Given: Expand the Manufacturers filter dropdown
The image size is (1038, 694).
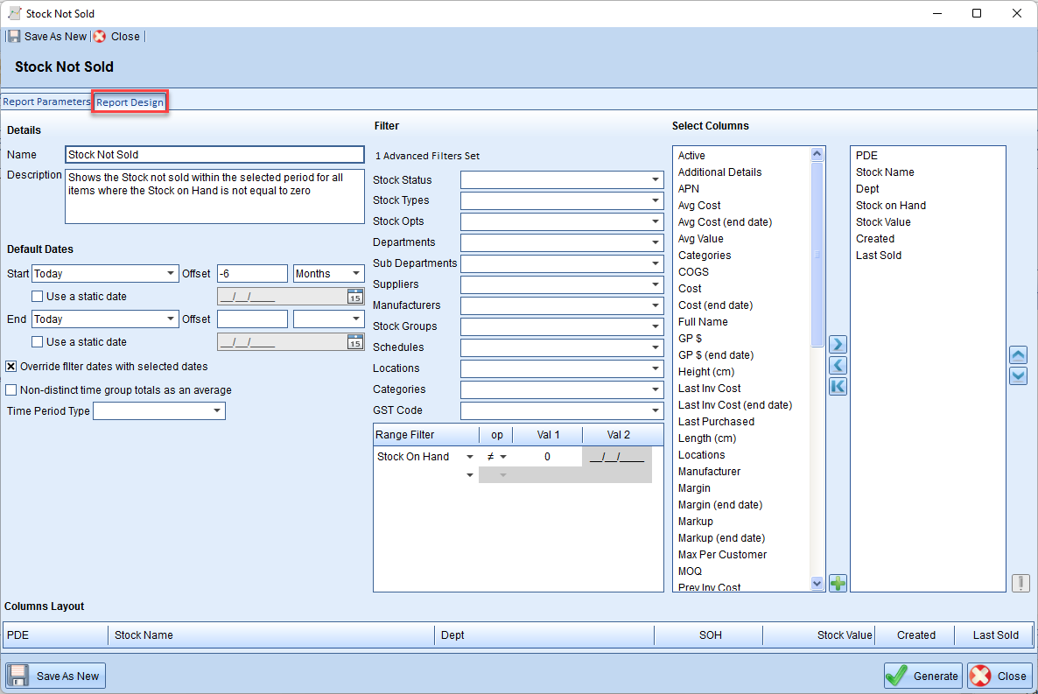Looking at the screenshot, I should coord(656,305).
